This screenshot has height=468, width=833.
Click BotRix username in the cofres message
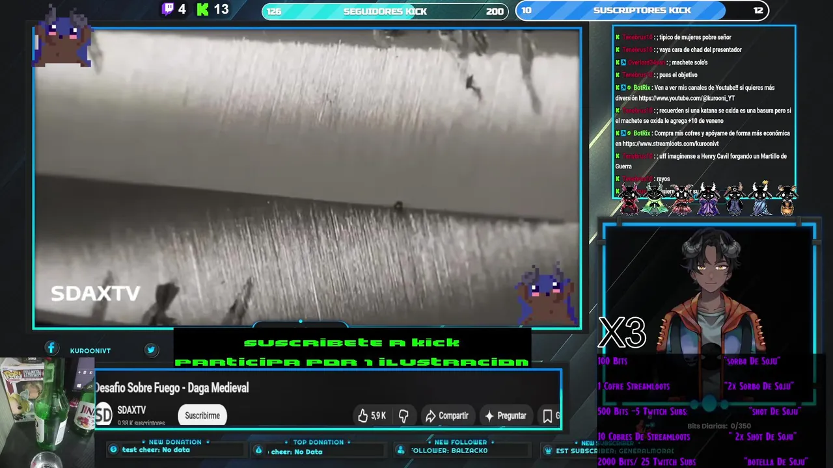click(x=642, y=133)
